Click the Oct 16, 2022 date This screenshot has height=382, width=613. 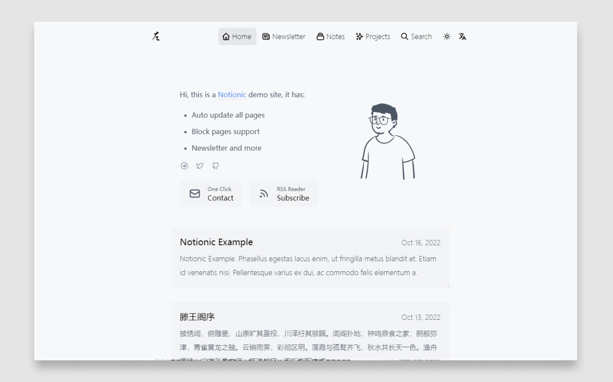click(x=421, y=243)
